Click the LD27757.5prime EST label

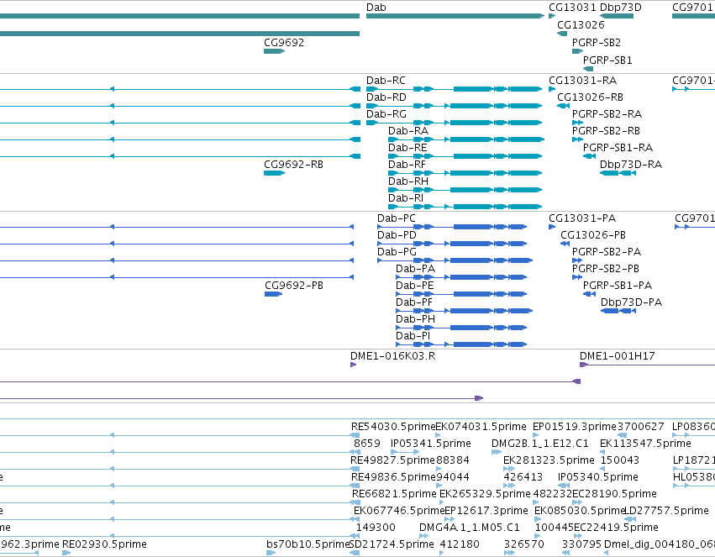[x=666, y=511]
